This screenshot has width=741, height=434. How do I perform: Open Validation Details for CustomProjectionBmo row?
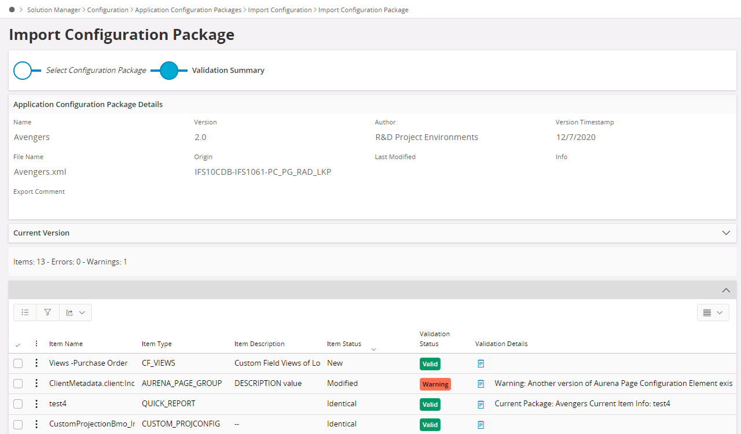coord(480,424)
